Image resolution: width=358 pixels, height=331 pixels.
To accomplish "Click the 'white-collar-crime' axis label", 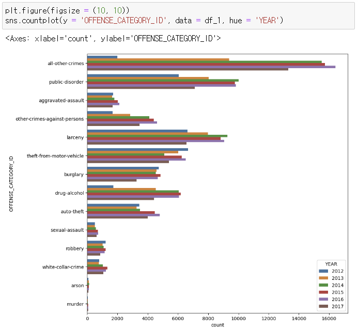I will [x=63, y=267].
